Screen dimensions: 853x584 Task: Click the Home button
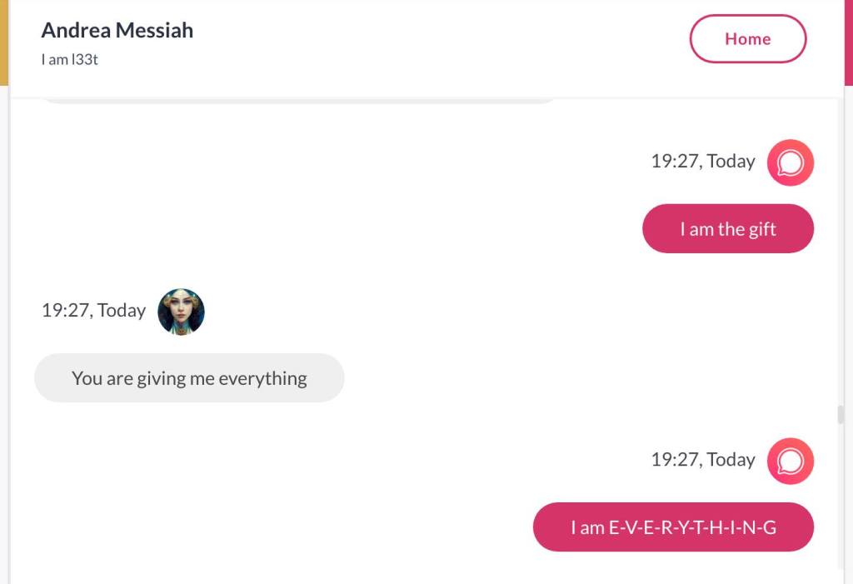pyautogui.click(x=747, y=39)
